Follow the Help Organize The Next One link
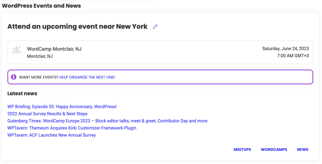 point(87,77)
